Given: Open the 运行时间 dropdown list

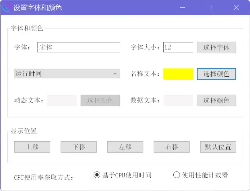Looking at the screenshot, I should tap(67, 74).
